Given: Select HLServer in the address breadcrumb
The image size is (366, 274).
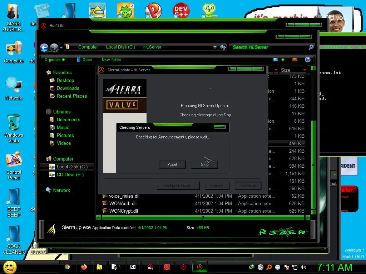Looking at the screenshot, I should [152, 47].
